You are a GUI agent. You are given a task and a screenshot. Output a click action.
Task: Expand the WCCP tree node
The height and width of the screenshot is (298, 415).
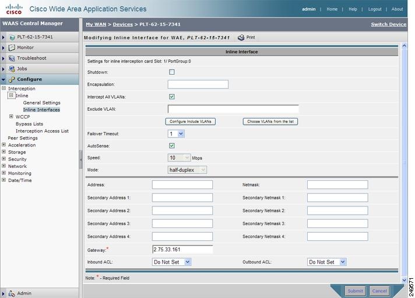click(x=11, y=116)
